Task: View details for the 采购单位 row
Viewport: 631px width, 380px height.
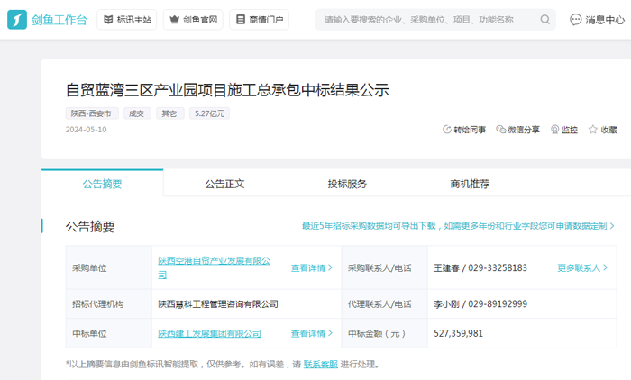Action: coord(312,267)
